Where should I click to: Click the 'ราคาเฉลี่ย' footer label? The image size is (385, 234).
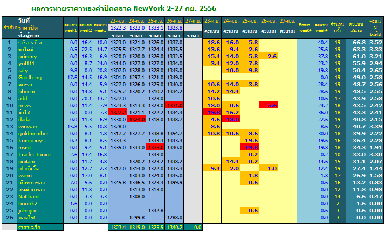click(29, 228)
